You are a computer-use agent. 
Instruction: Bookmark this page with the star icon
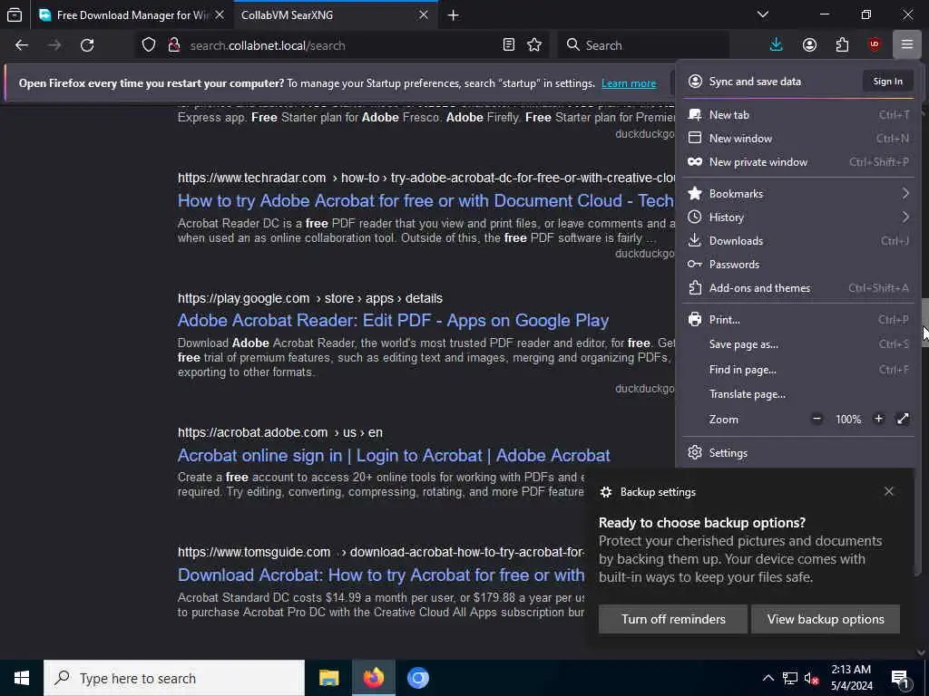pyautogui.click(x=534, y=45)
